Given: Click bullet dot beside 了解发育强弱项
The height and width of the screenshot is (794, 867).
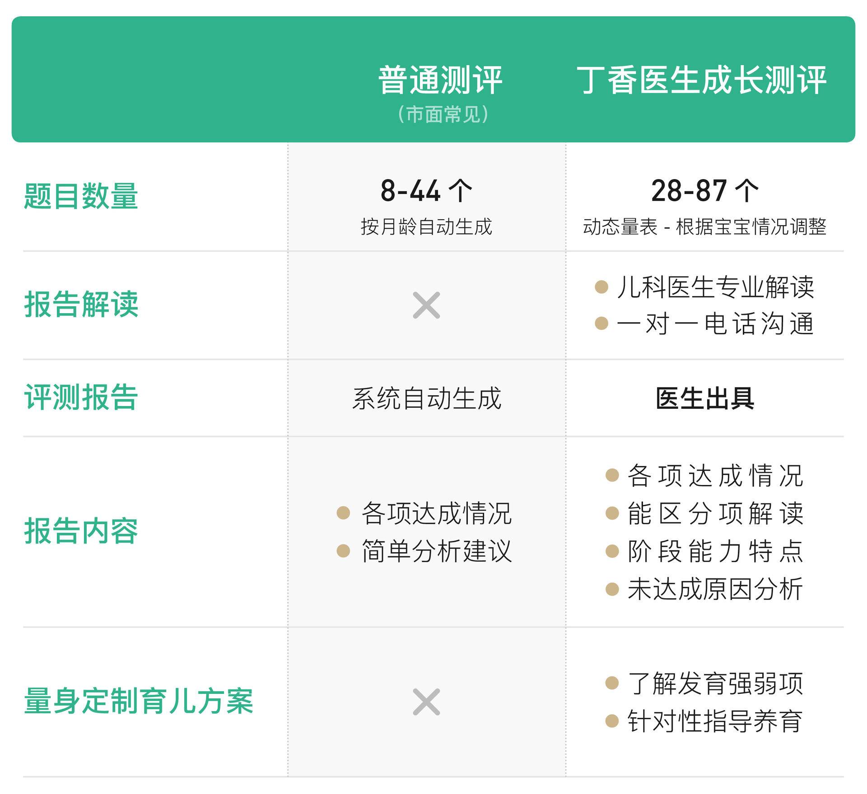Looking at the screenshot, I should point(612,683).
